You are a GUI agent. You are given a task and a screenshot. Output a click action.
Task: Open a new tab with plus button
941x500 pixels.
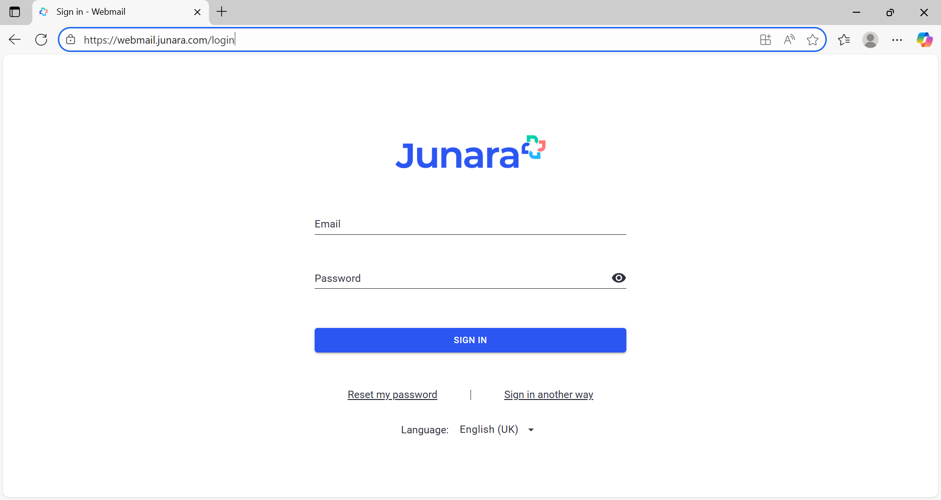pyautogui.click(x=222, y=12)
